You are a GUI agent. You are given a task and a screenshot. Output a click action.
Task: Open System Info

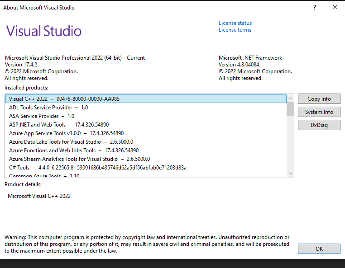click(319, 112)
